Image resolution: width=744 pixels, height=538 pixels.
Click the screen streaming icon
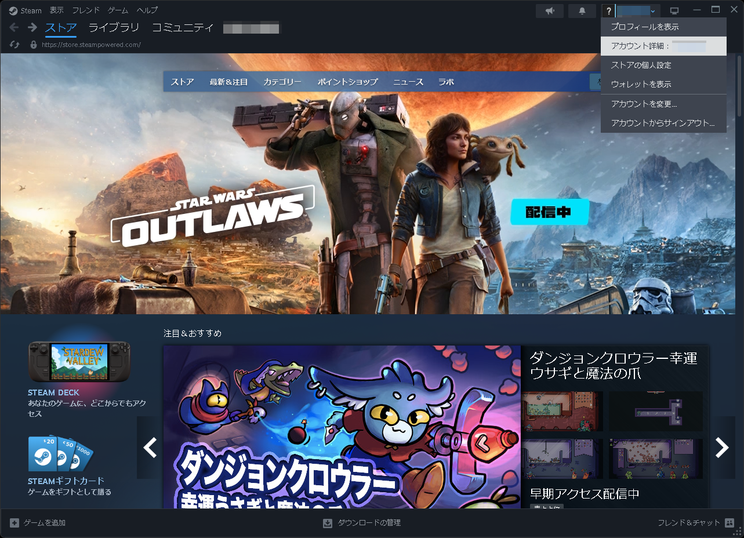point(673,10)
